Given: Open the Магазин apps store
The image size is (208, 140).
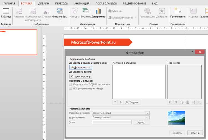Looking at the screenshot, I should tap(115, 11).
